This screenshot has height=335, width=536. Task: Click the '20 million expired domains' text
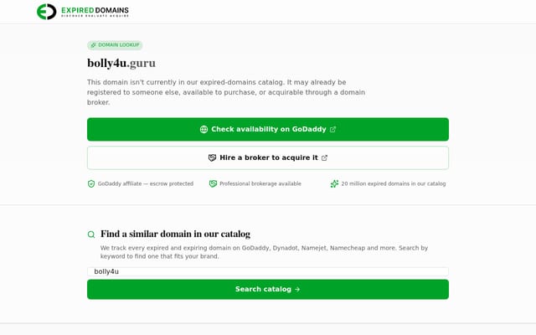point(394,183)
